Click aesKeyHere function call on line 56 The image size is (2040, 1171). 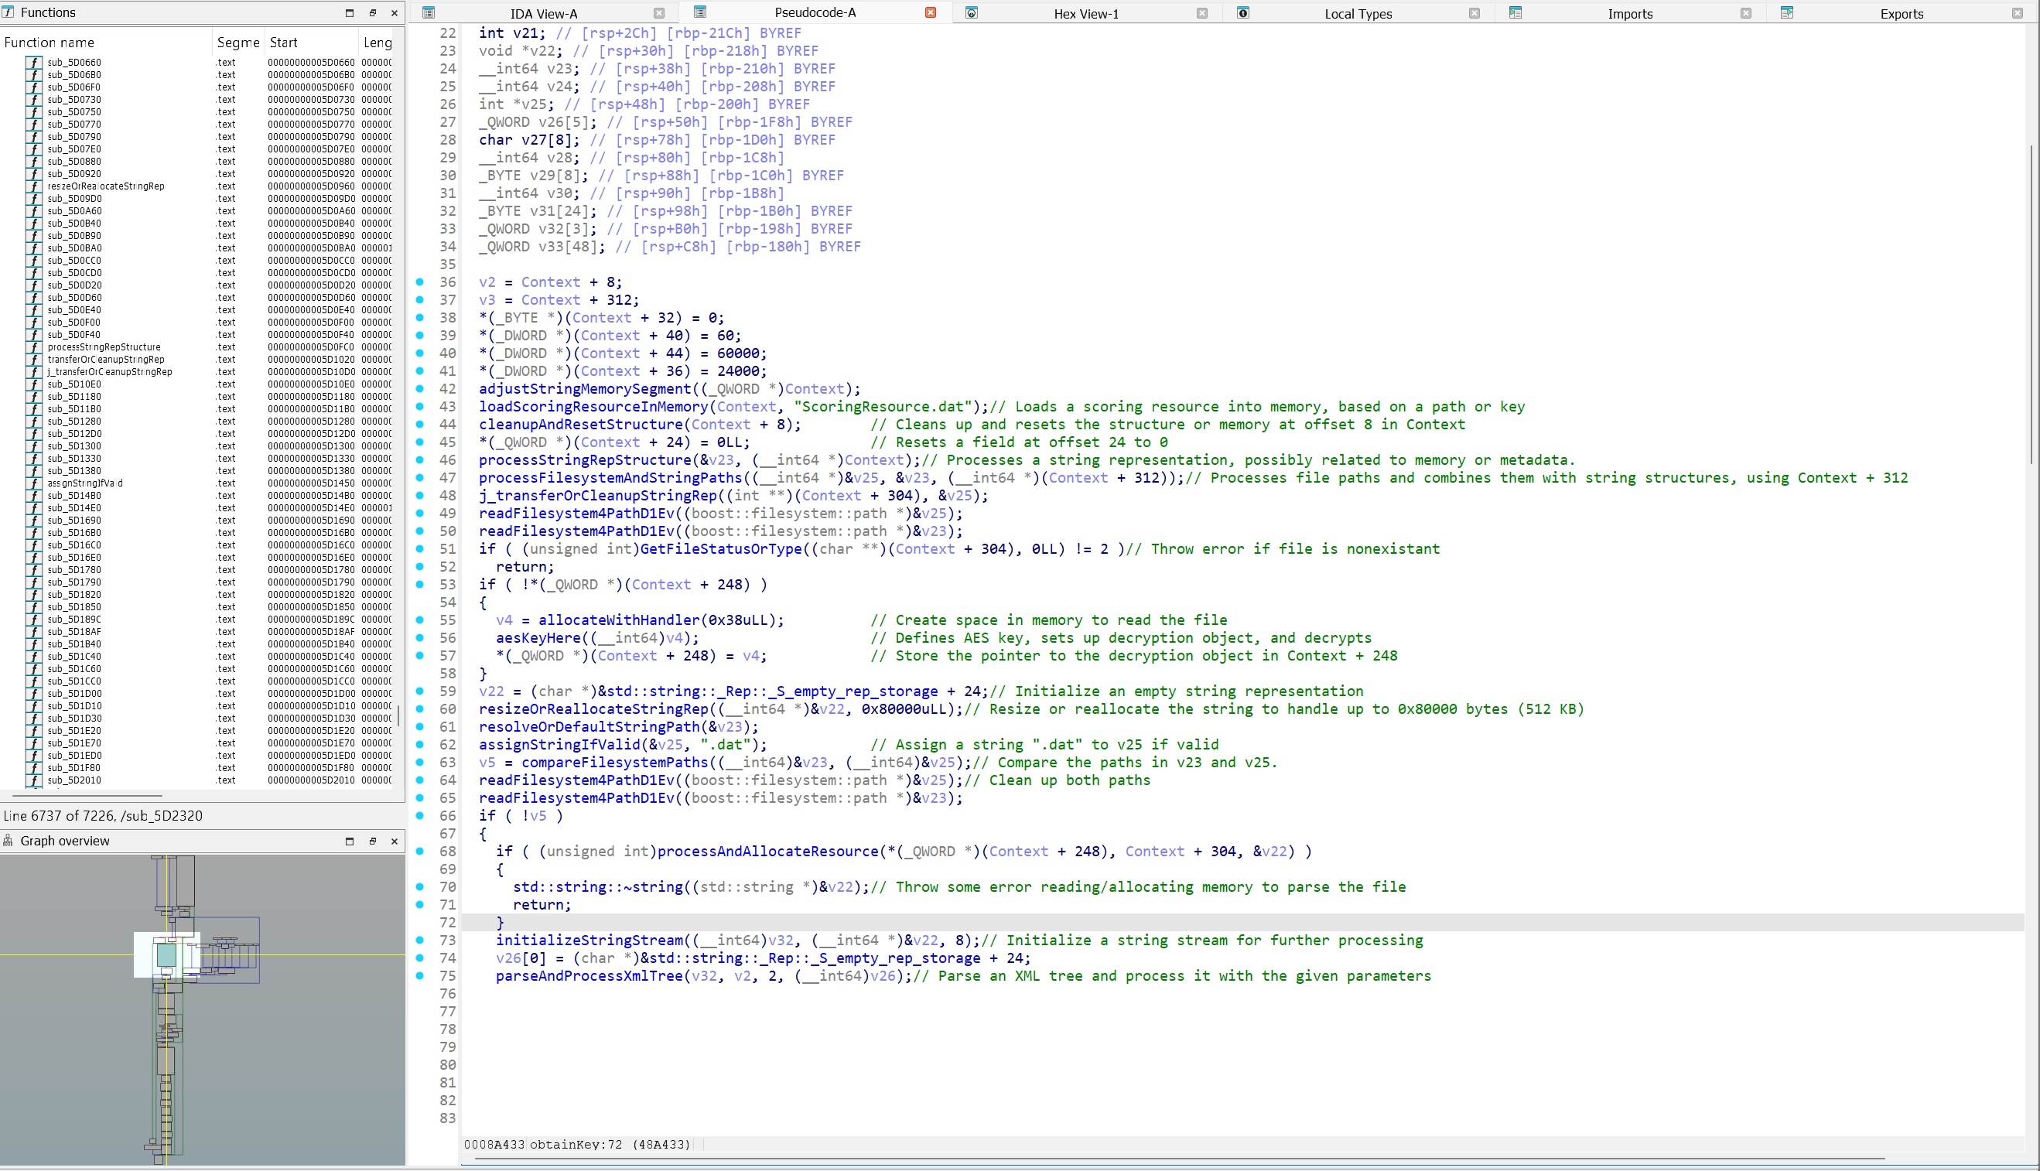point(539,638)
